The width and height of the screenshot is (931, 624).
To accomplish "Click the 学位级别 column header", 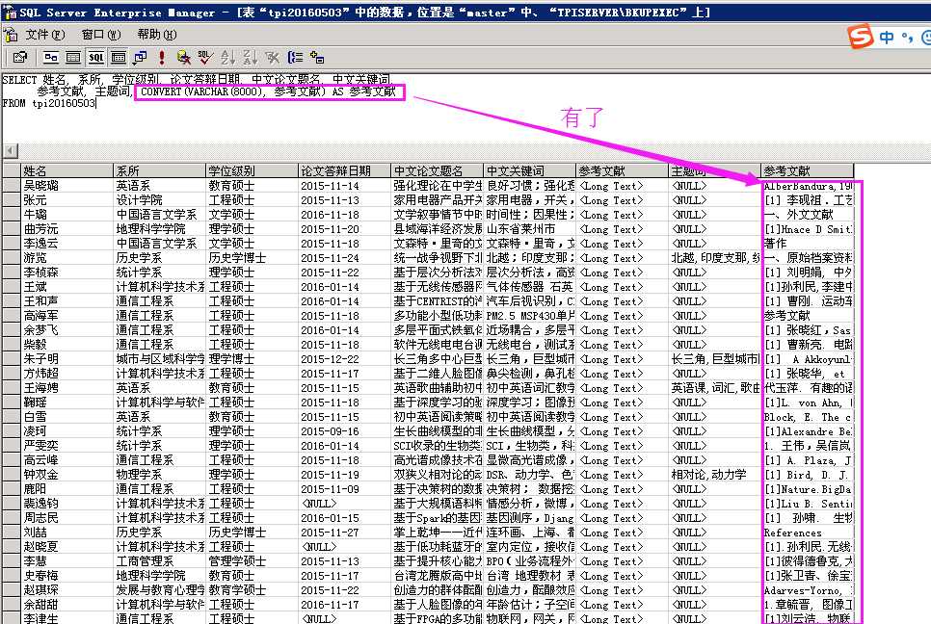I will pos(252,170).
